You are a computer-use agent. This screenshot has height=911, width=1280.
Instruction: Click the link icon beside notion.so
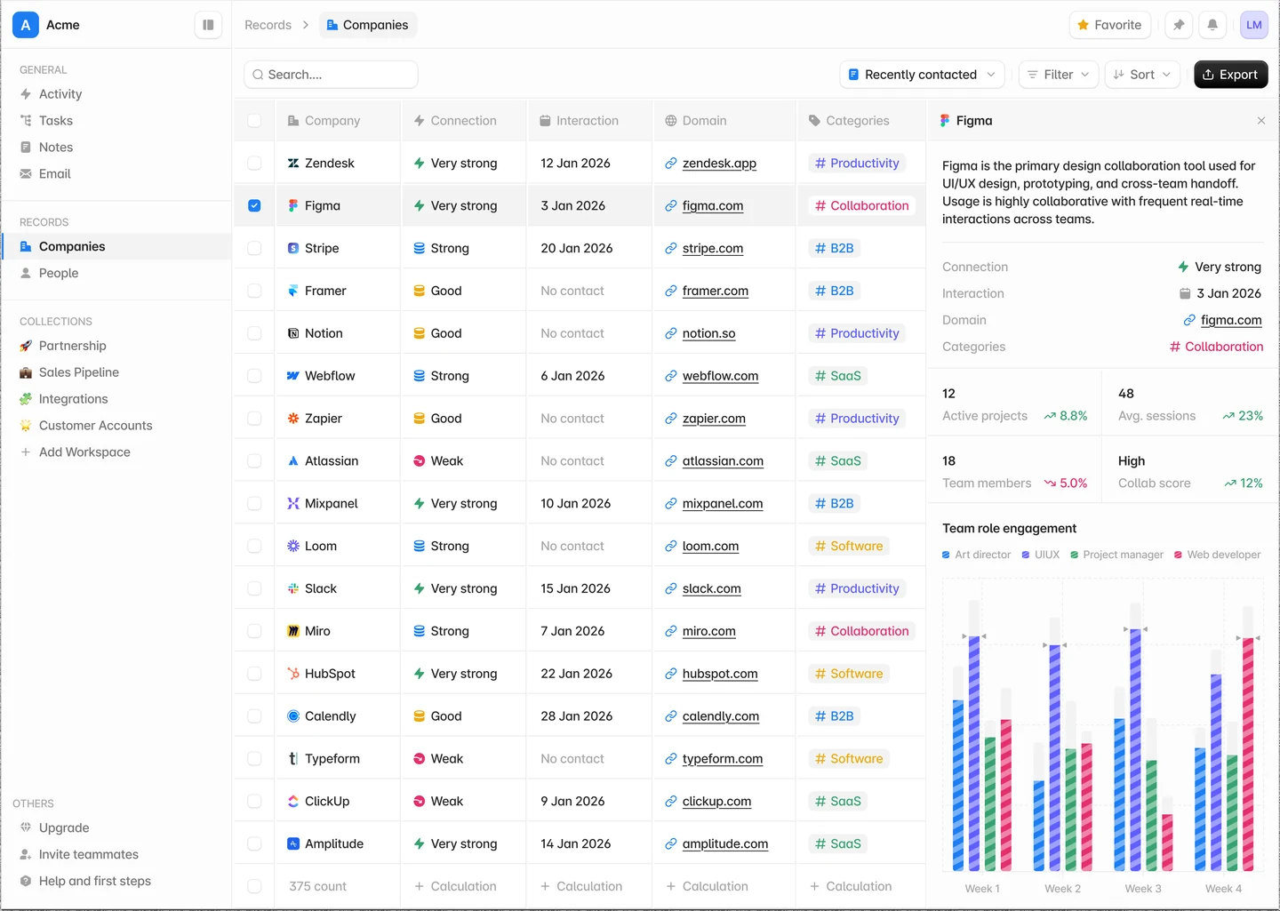pyautogui.click(x=671, y=333)
